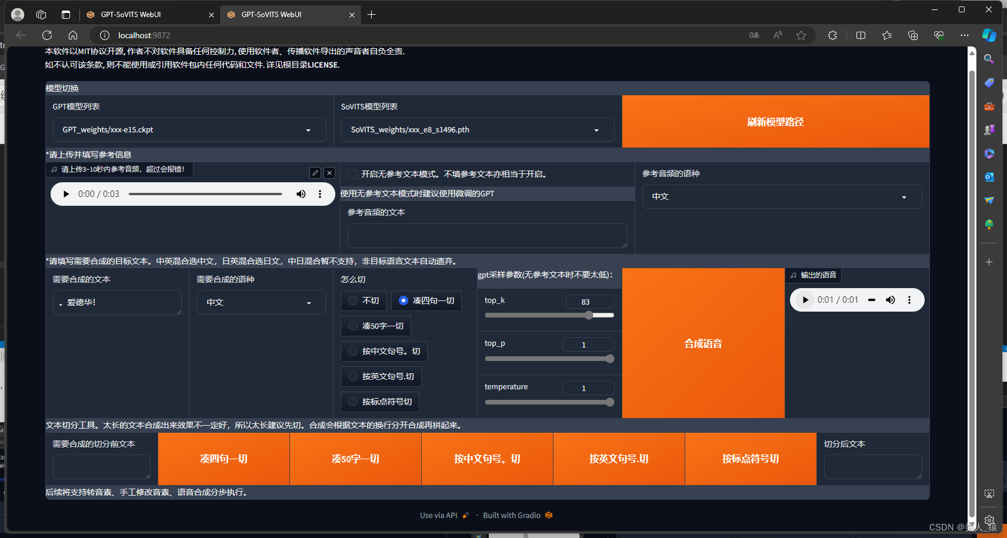Image resolution: width=1007 pixels, height=538 pixels.
Task: Open the sidebar search icon
Action: point(989,59)
